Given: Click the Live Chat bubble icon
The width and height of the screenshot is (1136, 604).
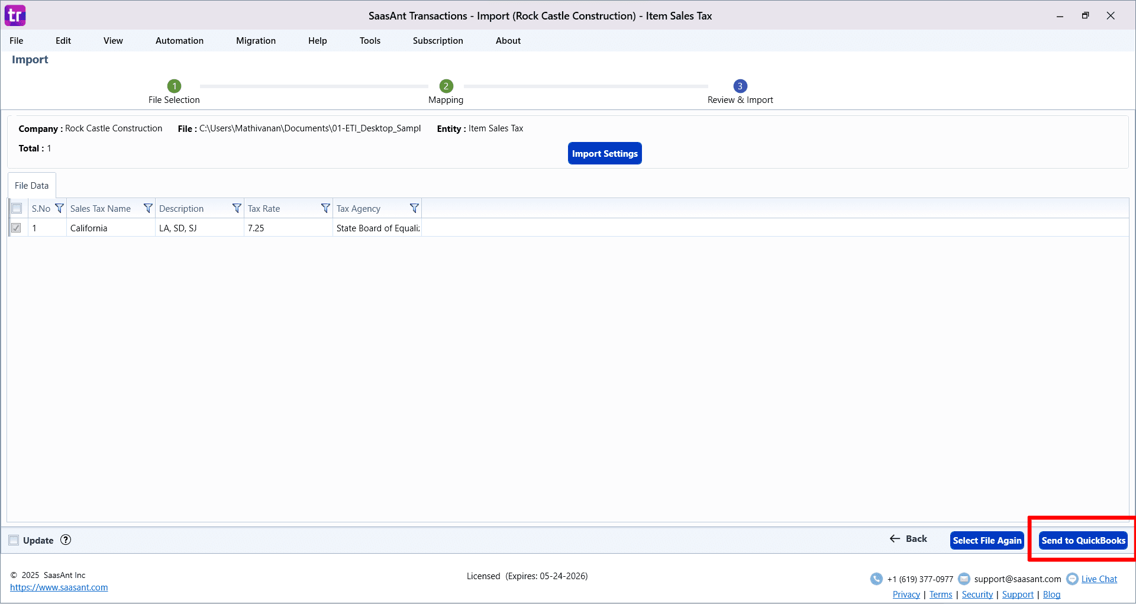Looking at the screenshot, I should click(x=1072, y=579).
